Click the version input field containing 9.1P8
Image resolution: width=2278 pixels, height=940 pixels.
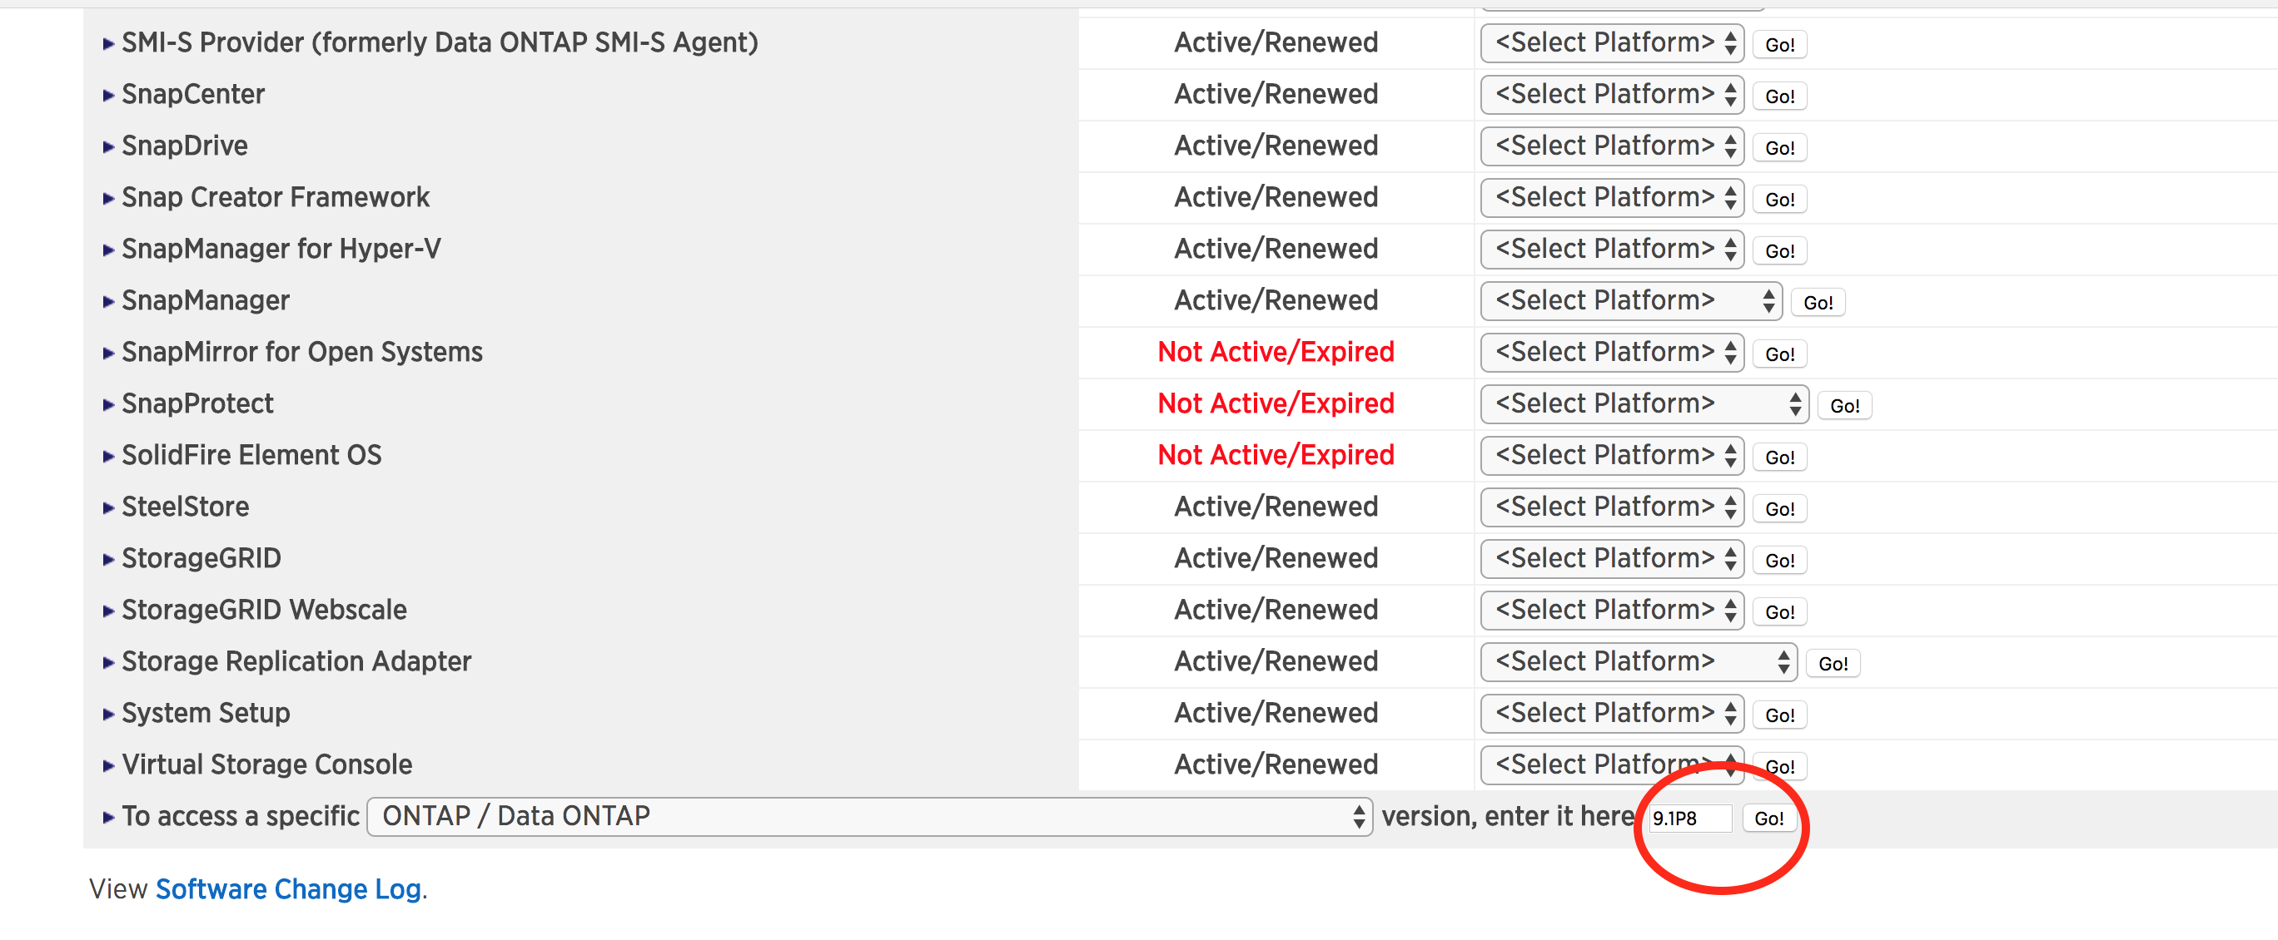point(1689,819)
